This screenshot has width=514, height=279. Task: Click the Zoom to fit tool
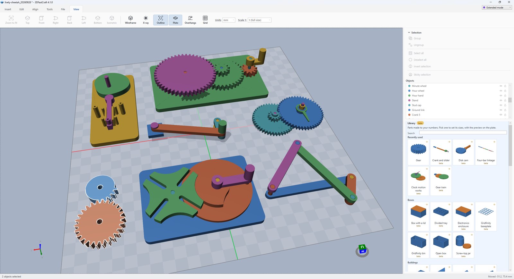pos(11,20)
